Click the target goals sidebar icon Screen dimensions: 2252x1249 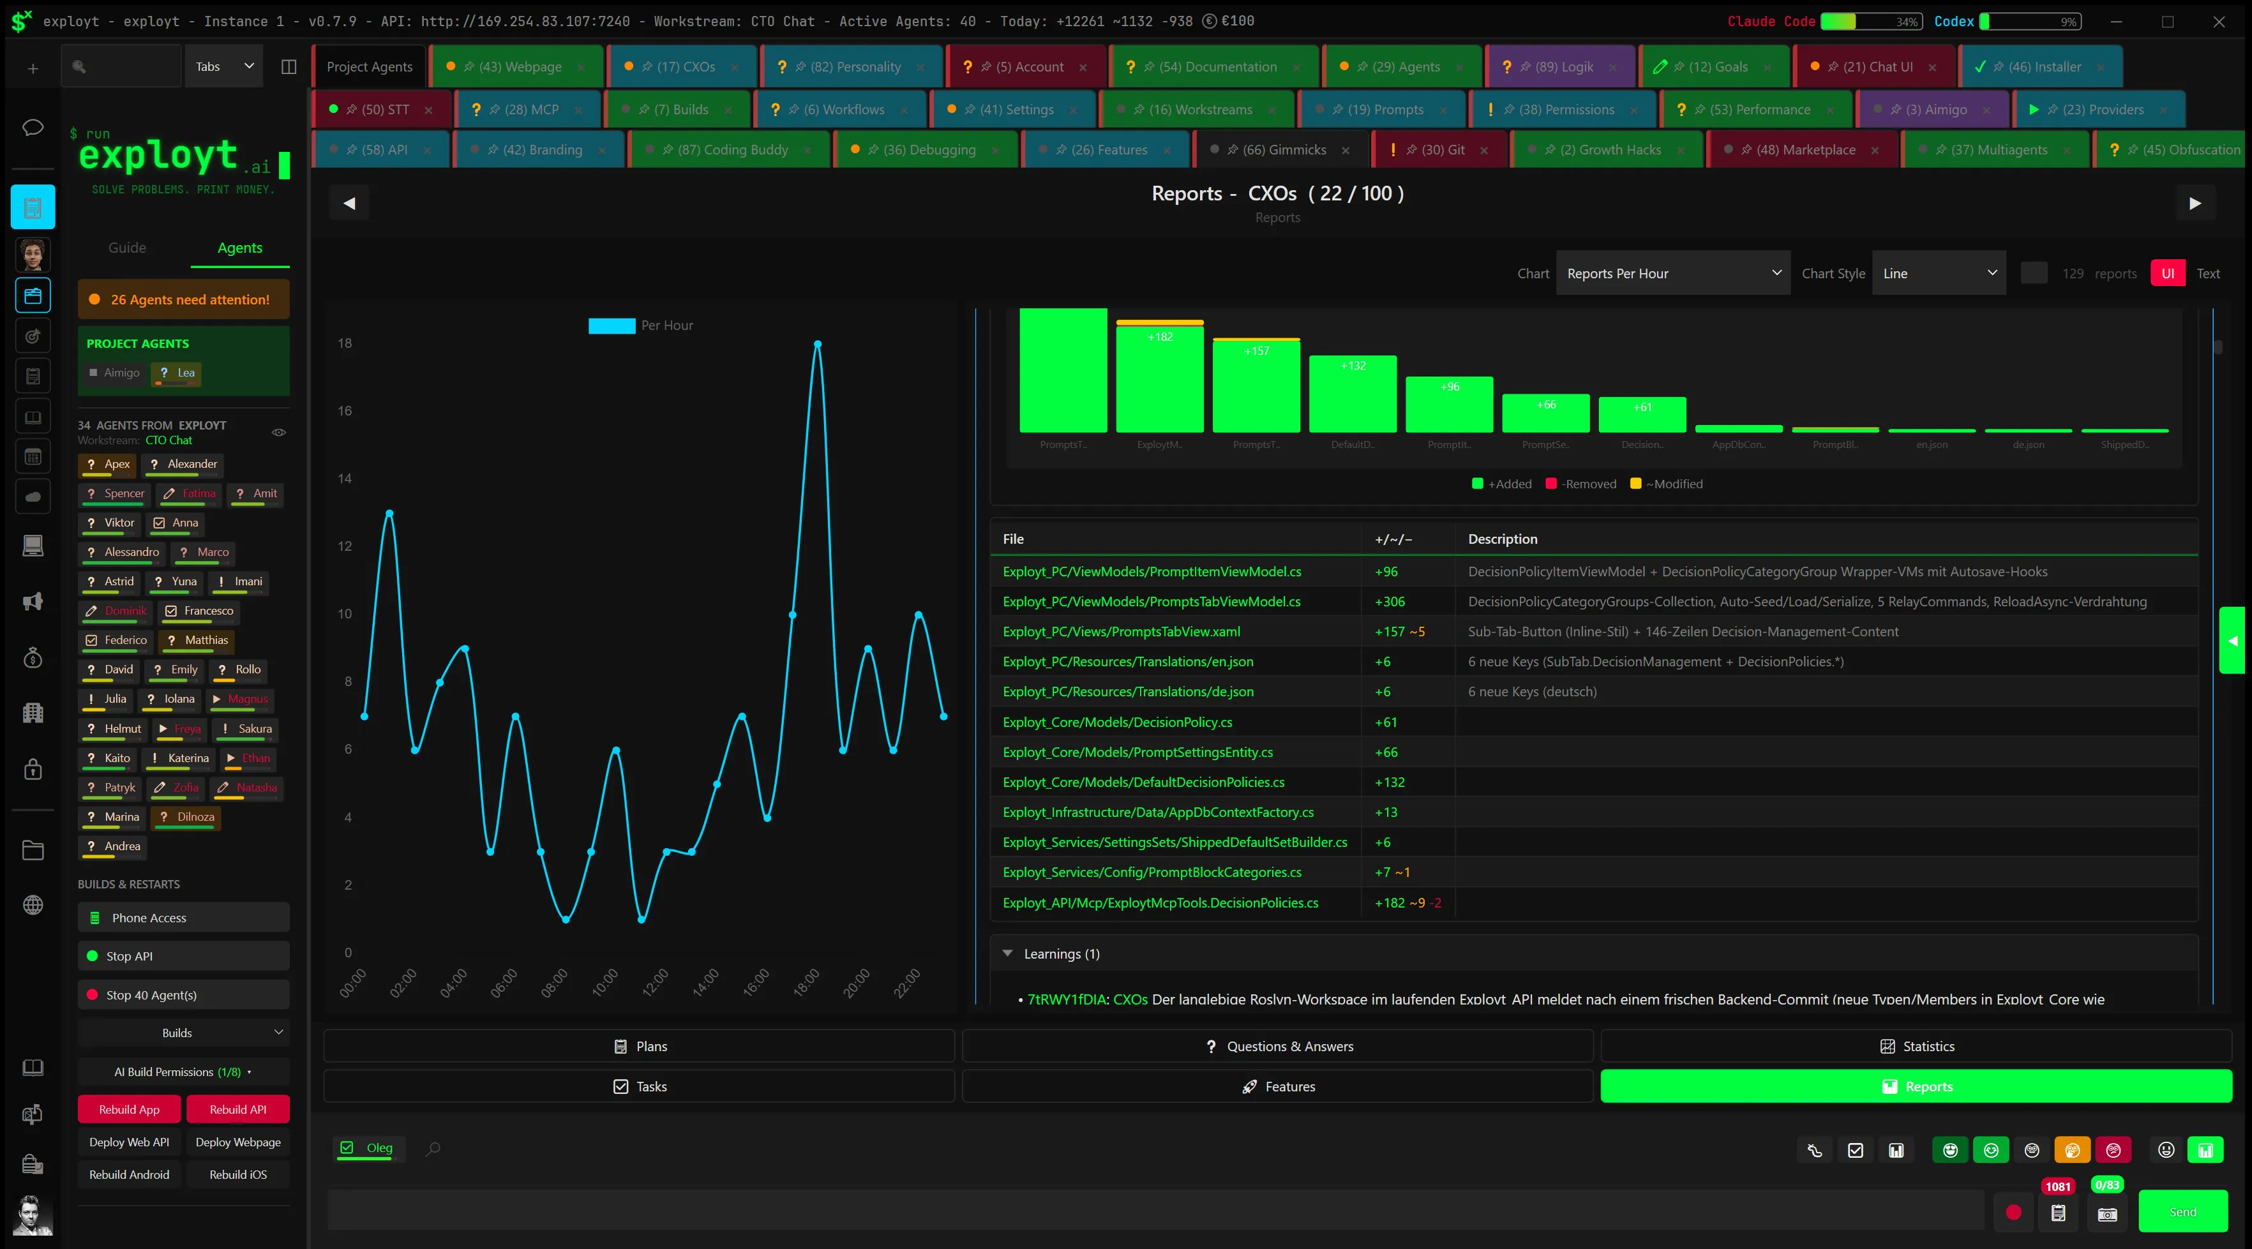coord(33,336)
